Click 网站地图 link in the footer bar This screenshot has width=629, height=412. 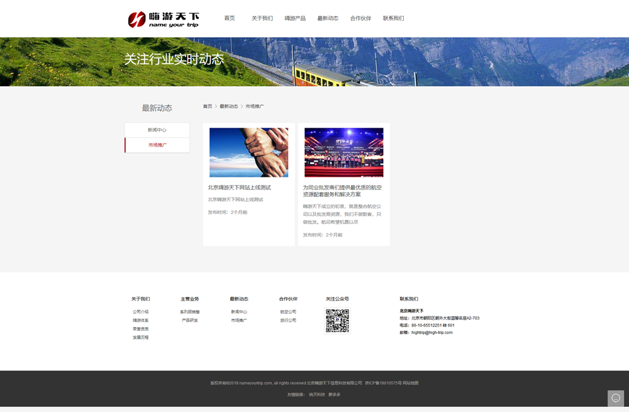[x=410, y=383]
